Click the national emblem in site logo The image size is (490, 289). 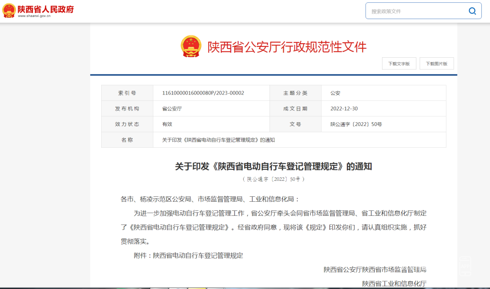[9, 10]
